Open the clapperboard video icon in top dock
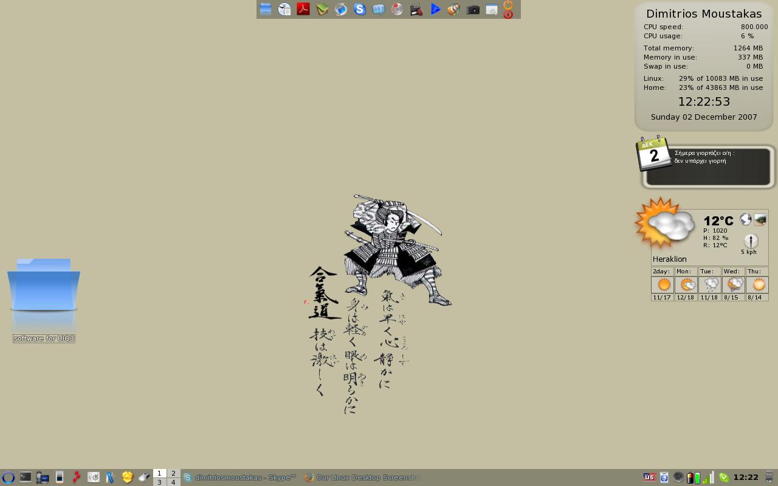The image size is (778, 486). pos(416,9)
